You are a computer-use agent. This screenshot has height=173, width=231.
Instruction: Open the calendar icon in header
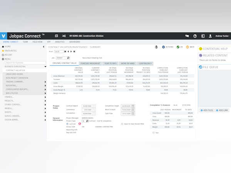57,36
